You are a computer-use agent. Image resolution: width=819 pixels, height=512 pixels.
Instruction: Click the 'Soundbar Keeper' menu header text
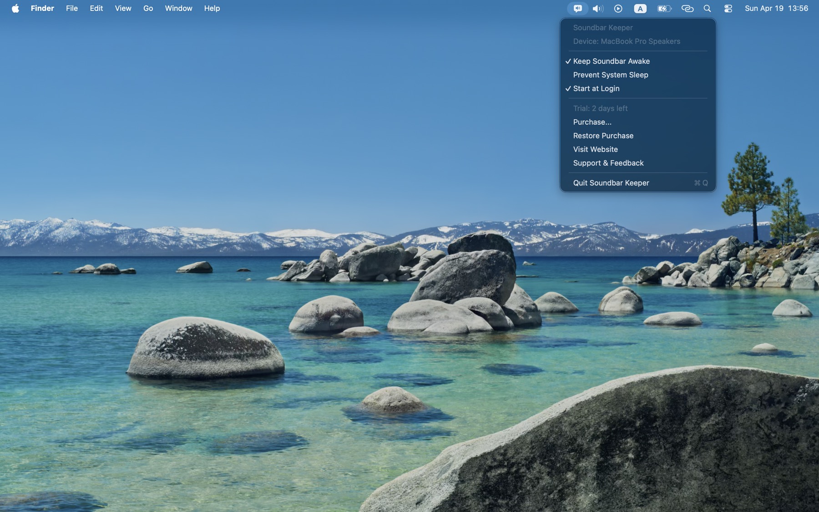603,28
